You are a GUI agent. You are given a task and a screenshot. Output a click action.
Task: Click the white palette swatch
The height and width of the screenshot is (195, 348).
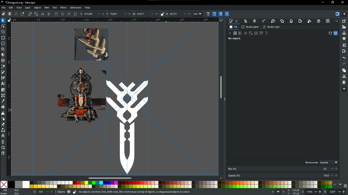click(26, 185)
